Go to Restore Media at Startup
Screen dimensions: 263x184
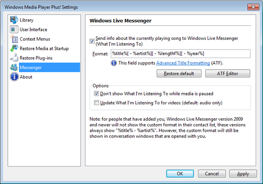(44, 48)
